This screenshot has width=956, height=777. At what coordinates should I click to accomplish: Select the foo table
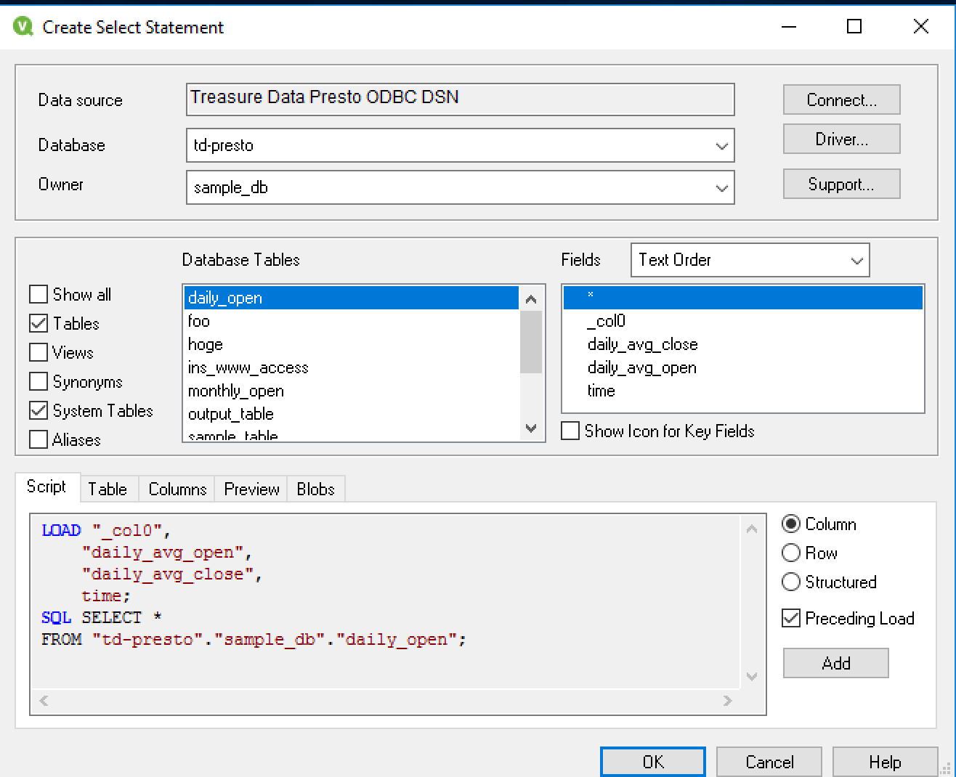(352, 321)
